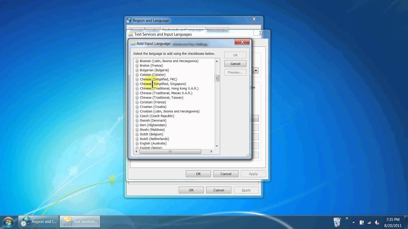Screen dimensions: 408x229
Task: Expand Chinese (Traditional, Macao S.A.R.) node
Action: coord(137,93)
